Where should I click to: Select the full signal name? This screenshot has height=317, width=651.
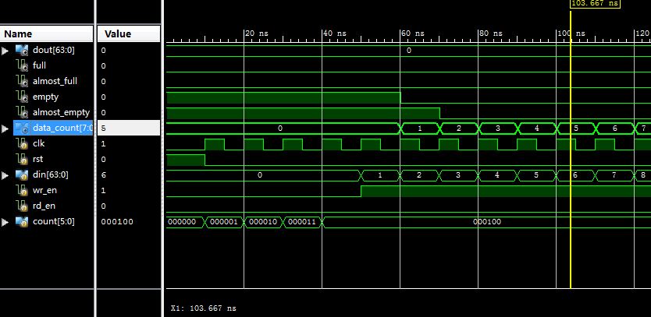pyautogui.click(x=40, y=65)
